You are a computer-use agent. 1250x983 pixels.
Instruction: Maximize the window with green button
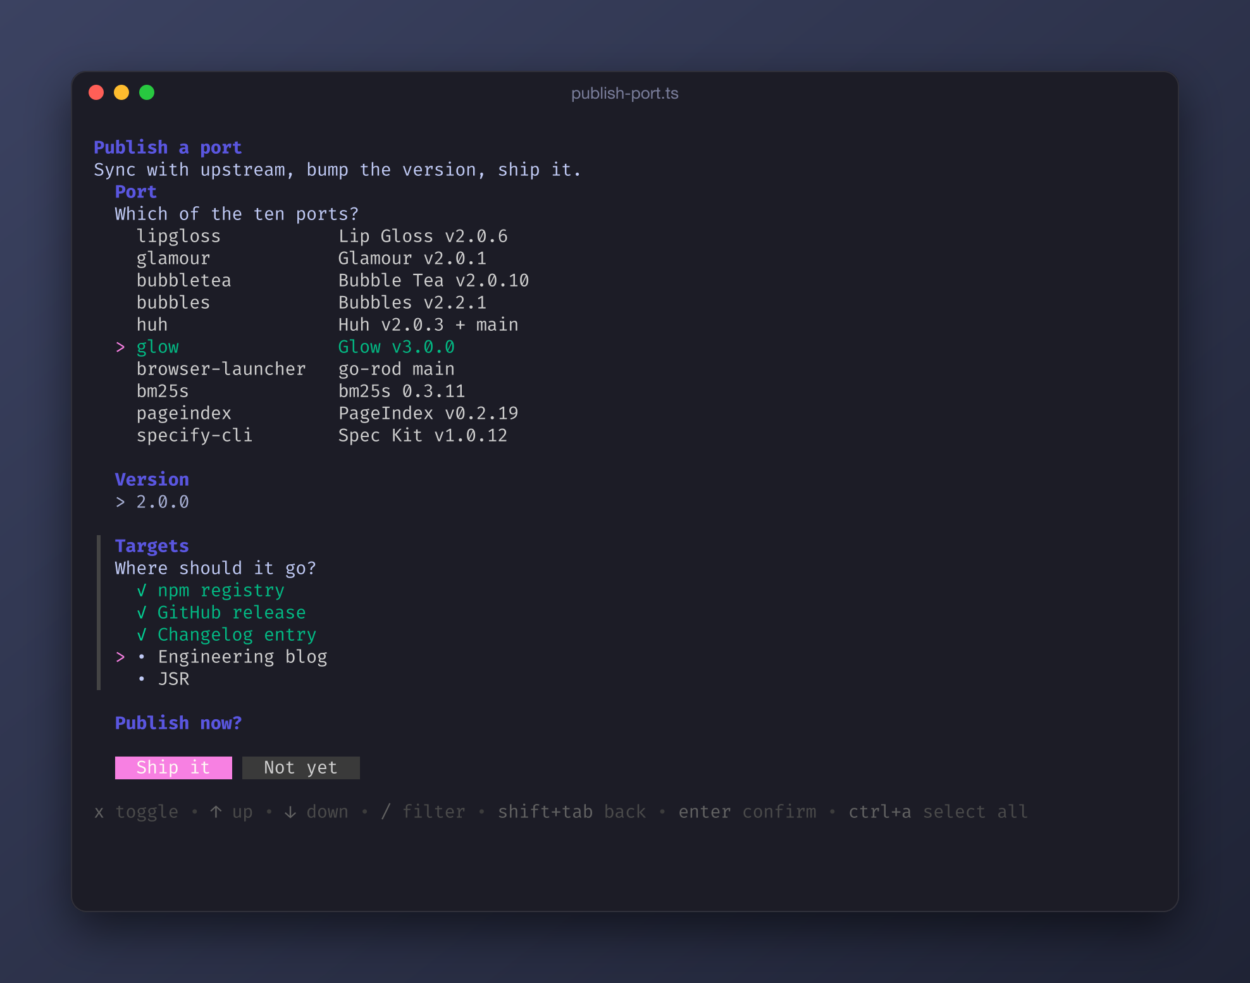[147, 92]
